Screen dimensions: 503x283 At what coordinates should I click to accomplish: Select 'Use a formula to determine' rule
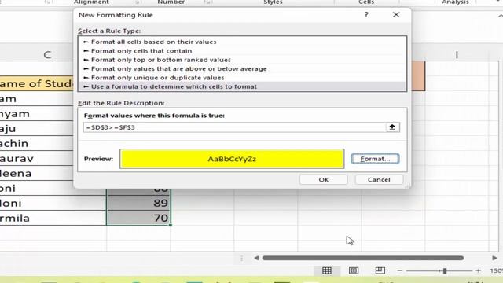point(242,86)
